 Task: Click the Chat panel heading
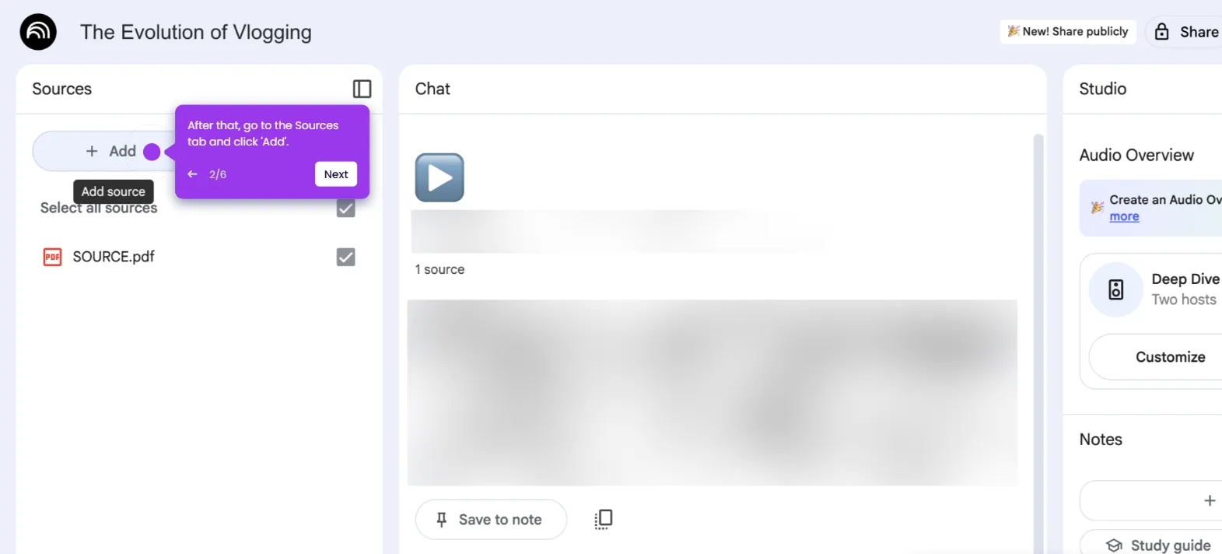pos(432,89)
